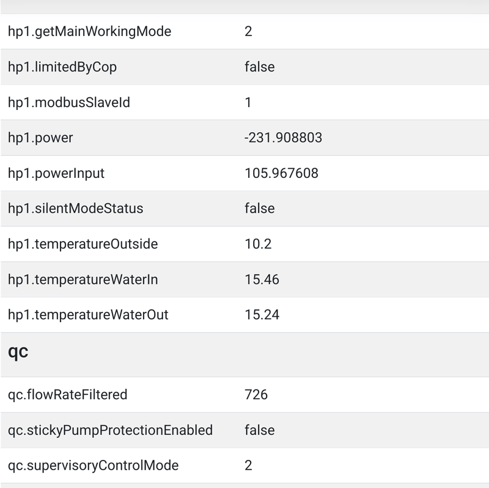Click the qc.stickyPumpProtectionEnabled label
Screen dimensions: 489x488
111,430
